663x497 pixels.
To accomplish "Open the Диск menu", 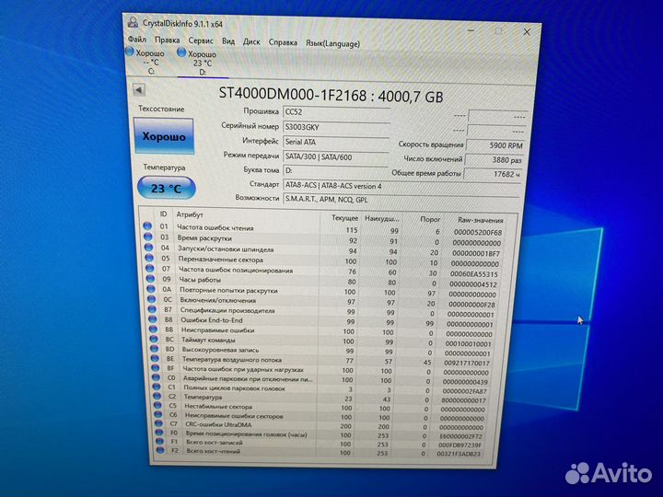I will tap(251, 41).
